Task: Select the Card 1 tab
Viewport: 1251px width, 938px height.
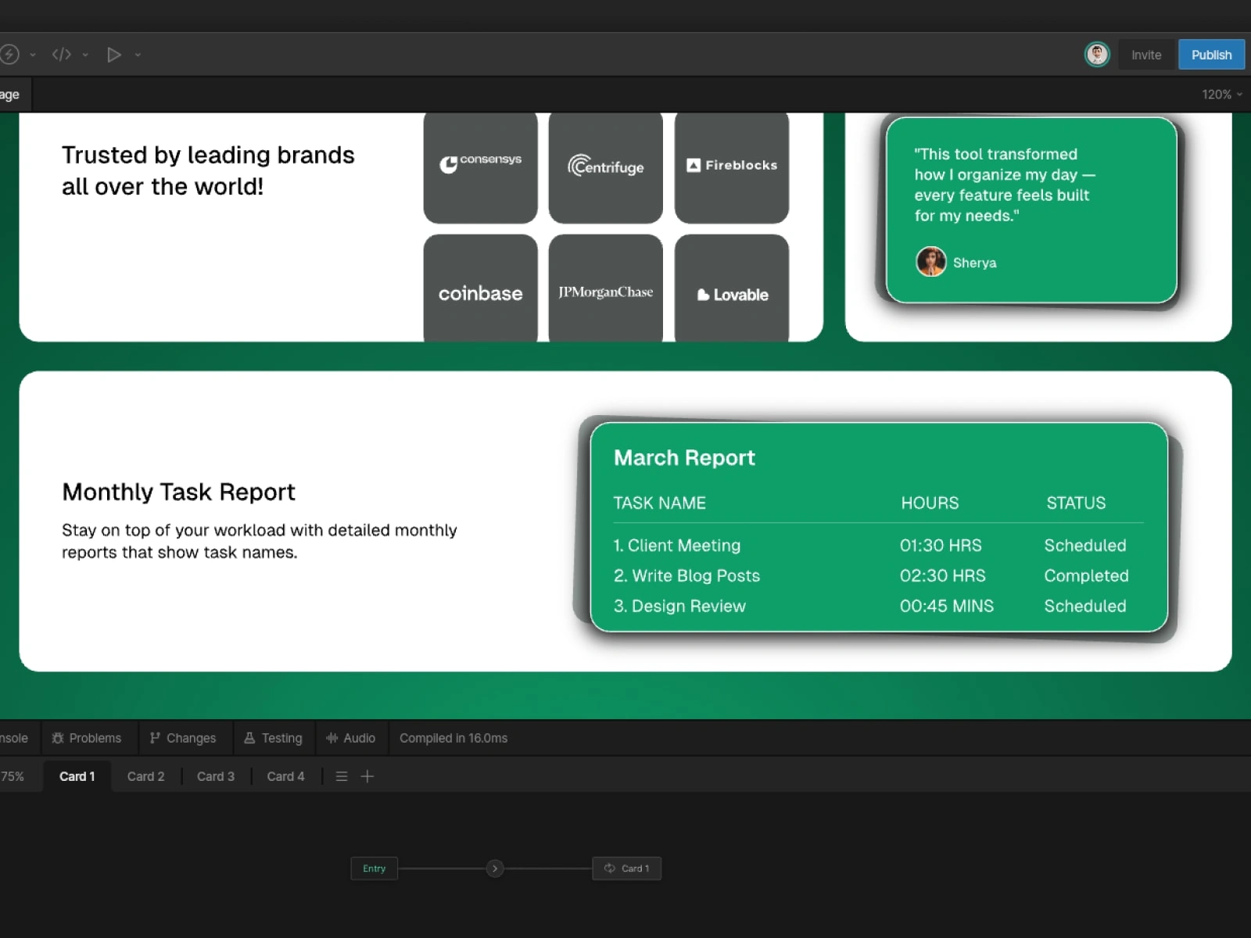Action: 77,776
